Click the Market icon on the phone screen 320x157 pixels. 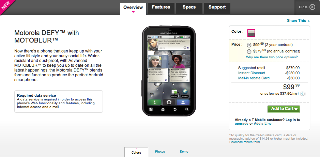[x=174, y=92]
